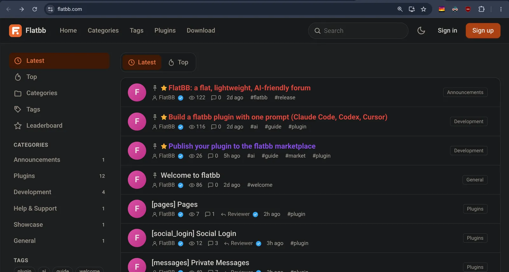The image size is (509, 272).
Task: Focus the Search input field
Action: 358,31
